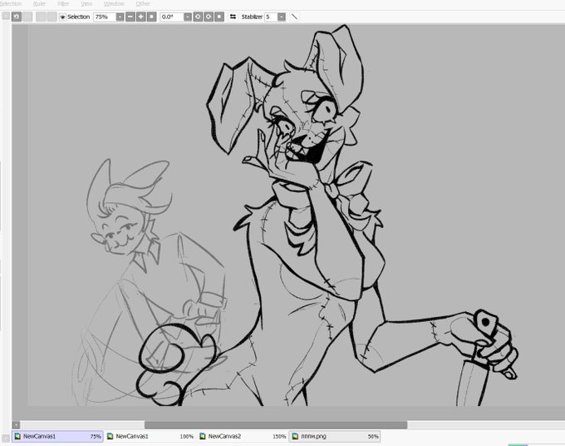Switch to the .png tab at 50%

tap(335, 436)
